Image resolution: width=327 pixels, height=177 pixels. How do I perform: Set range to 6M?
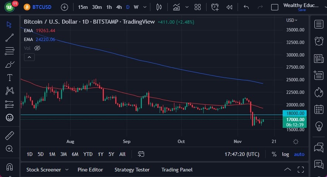[75, 154]
